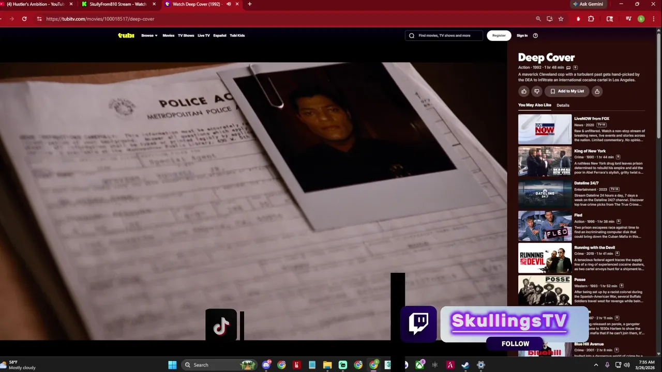Viewport: 662px width, 372px height.
Task: Open the red hand blocker extension
Action: coord(578,19)
